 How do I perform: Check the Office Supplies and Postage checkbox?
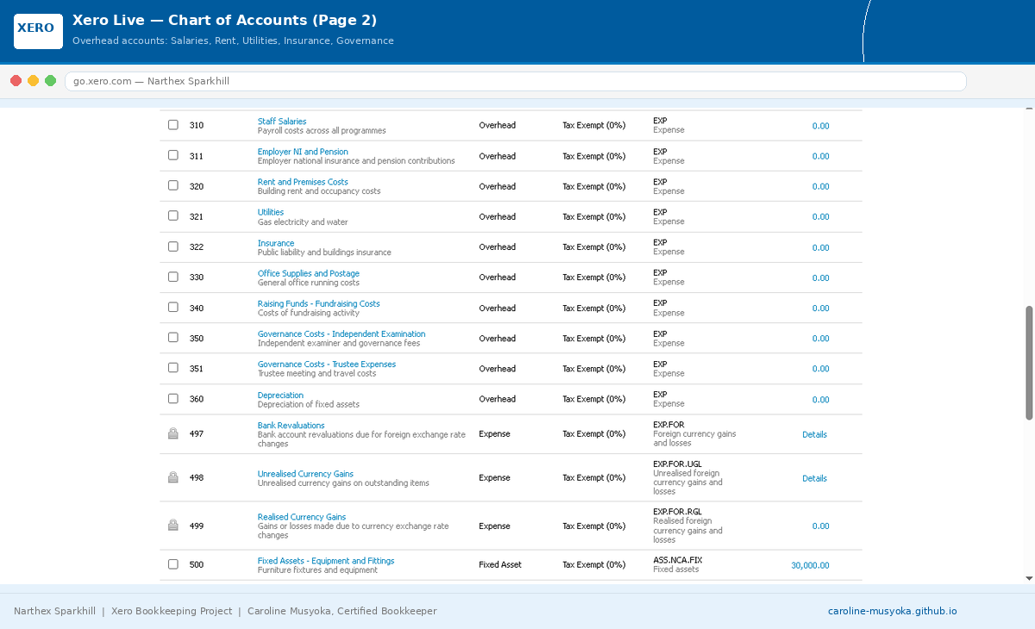(x=172, y=277)
